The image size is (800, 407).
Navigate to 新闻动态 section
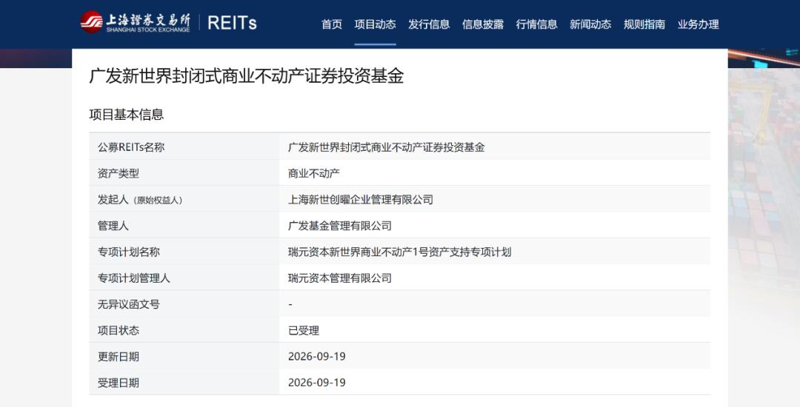coord(590,24)
